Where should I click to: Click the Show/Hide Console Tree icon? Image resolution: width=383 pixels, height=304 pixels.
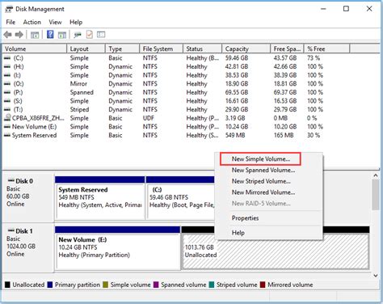pos(35,35)
